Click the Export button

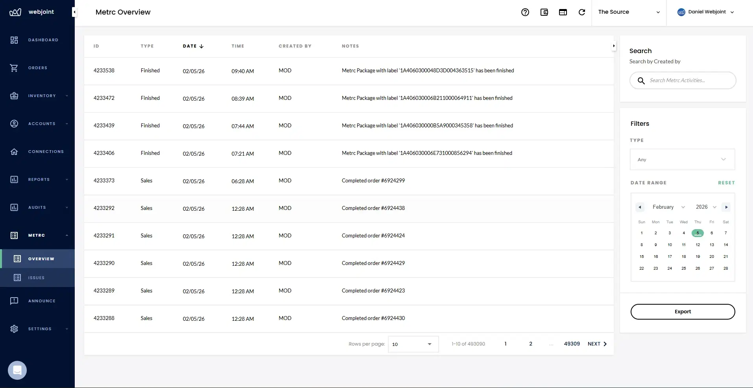tap(683, 311)
